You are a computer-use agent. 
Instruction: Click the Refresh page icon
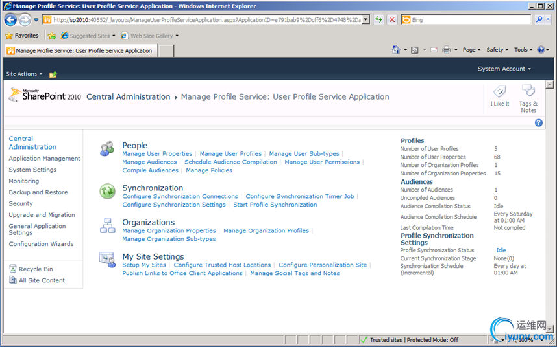click(378, 20)
